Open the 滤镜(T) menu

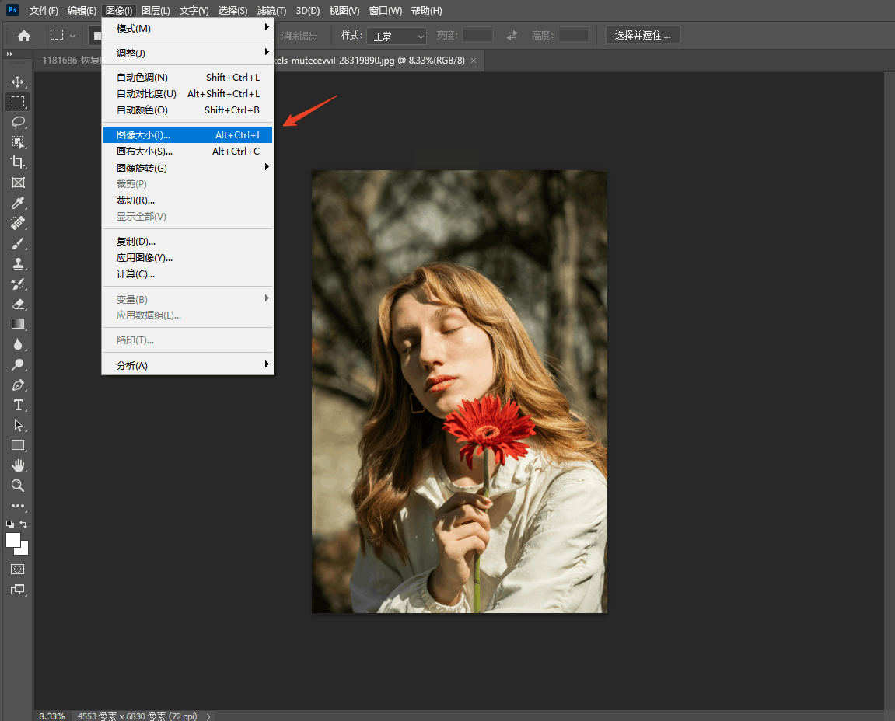click(x=271, y=11)
